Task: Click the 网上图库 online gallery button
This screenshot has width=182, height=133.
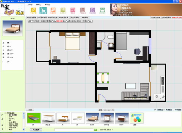Action: coord(36,130)
